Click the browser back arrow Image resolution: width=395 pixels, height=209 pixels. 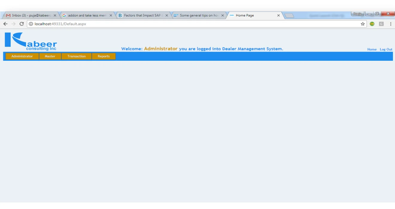(x=5, y=24)
